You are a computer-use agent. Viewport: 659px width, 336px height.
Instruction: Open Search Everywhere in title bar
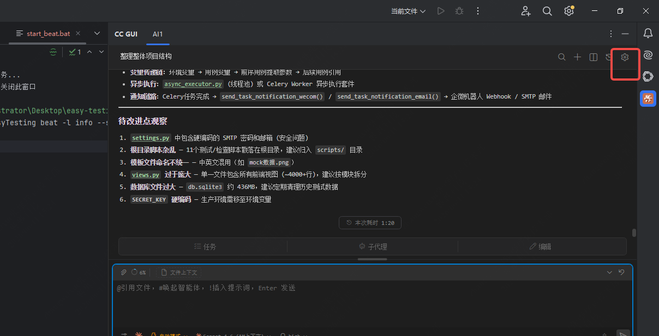pos(547,11)
